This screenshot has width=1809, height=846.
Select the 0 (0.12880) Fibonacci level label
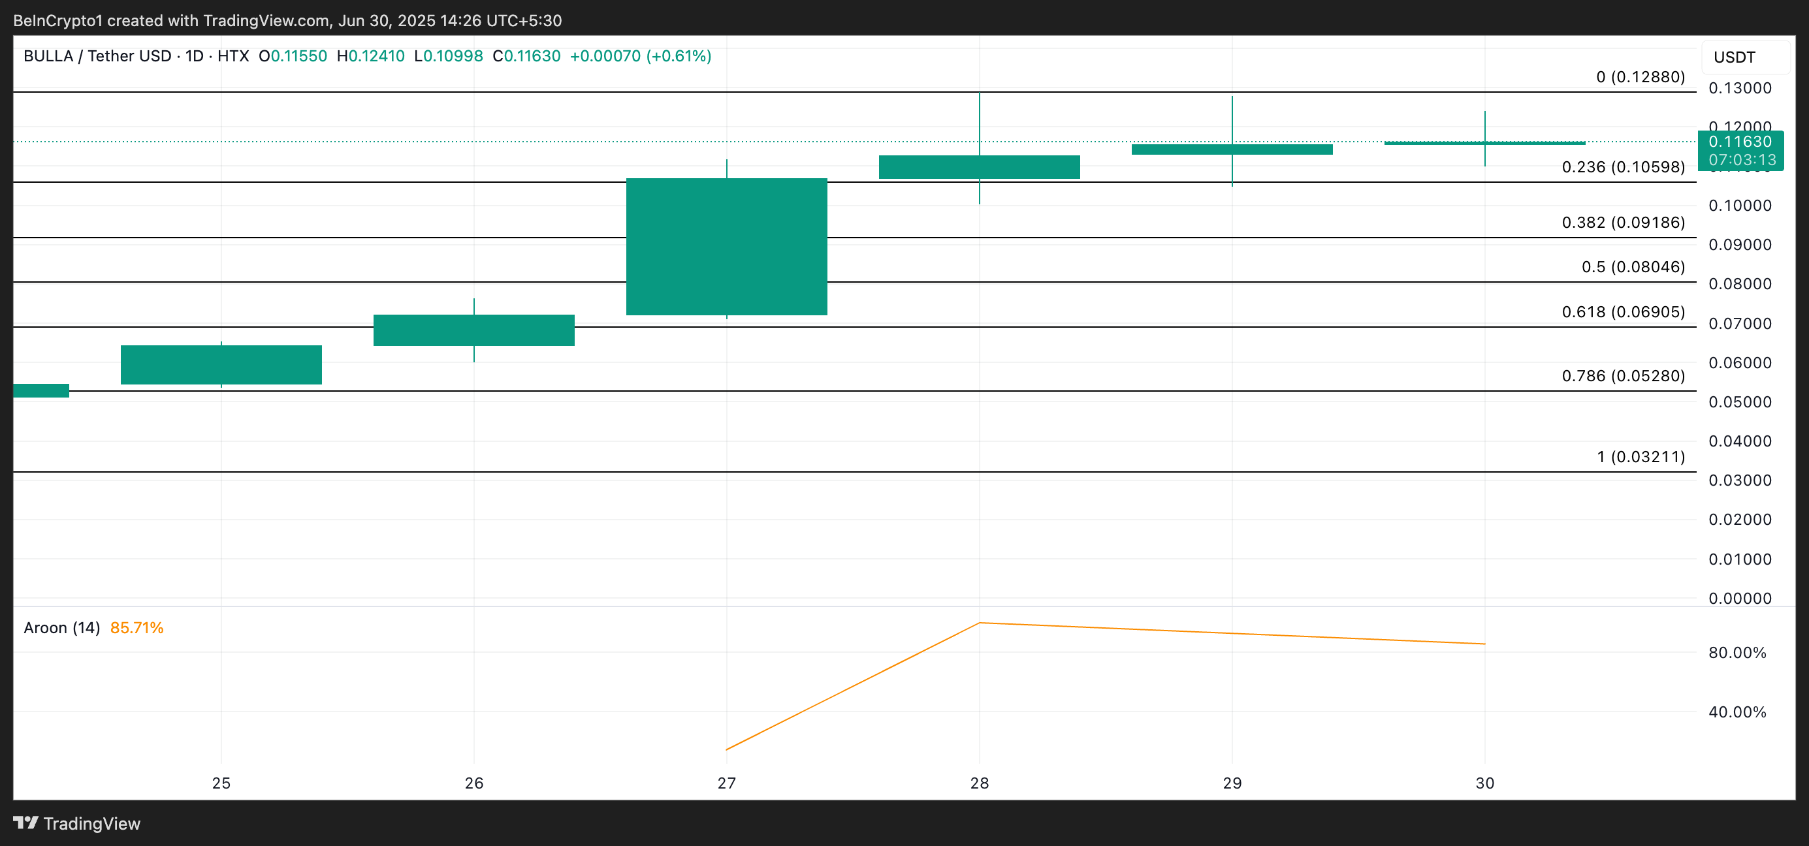(1641, 77)
